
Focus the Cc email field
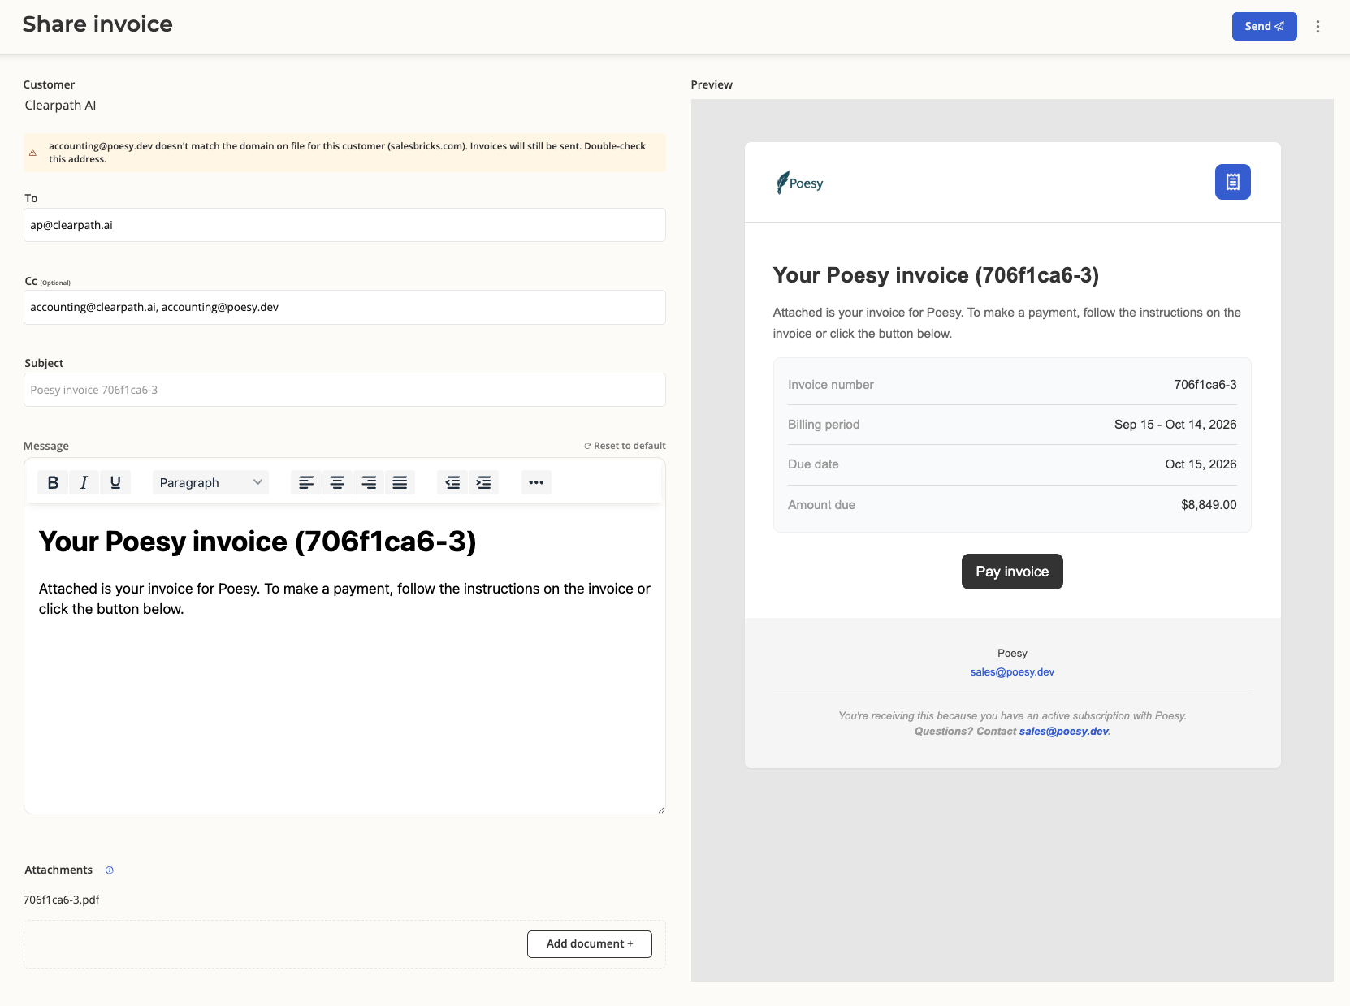pos(344,307)
